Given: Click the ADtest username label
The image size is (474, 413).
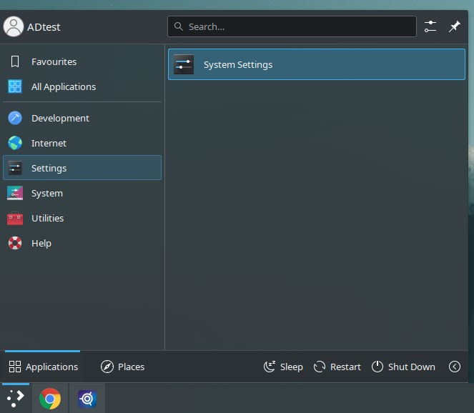Looking at the screenshot, I should click(44, 27).
